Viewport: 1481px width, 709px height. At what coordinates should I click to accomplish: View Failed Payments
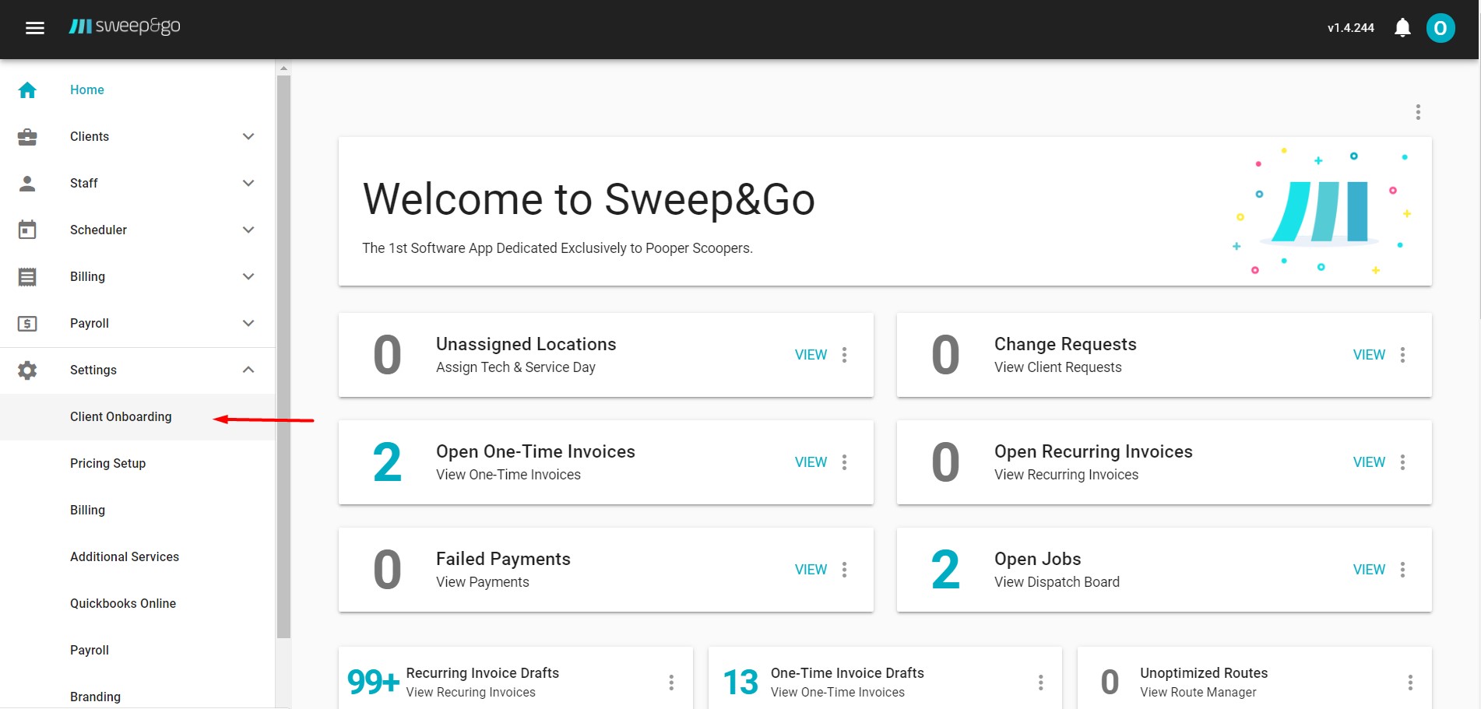click(811, 570)
